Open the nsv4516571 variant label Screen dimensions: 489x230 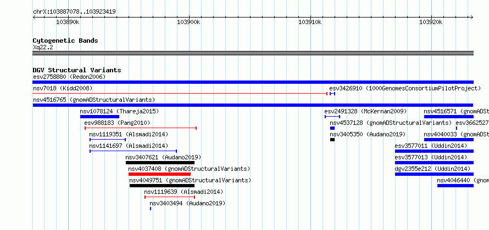click(x=456, y=111)
